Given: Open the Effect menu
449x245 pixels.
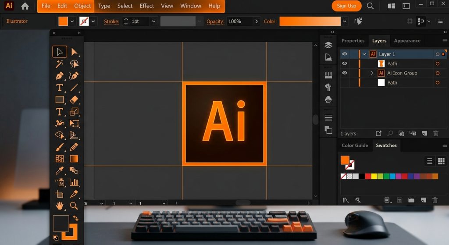Looking at the screenshot, I should (146, 6).
